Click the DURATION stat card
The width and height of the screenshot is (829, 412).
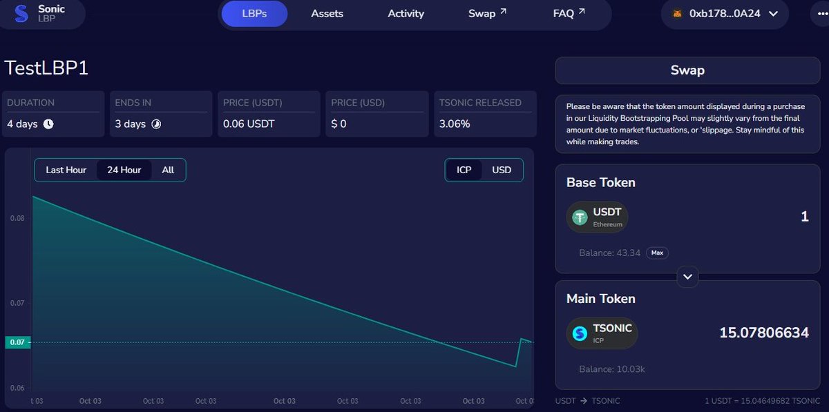(x=53, y=114)
